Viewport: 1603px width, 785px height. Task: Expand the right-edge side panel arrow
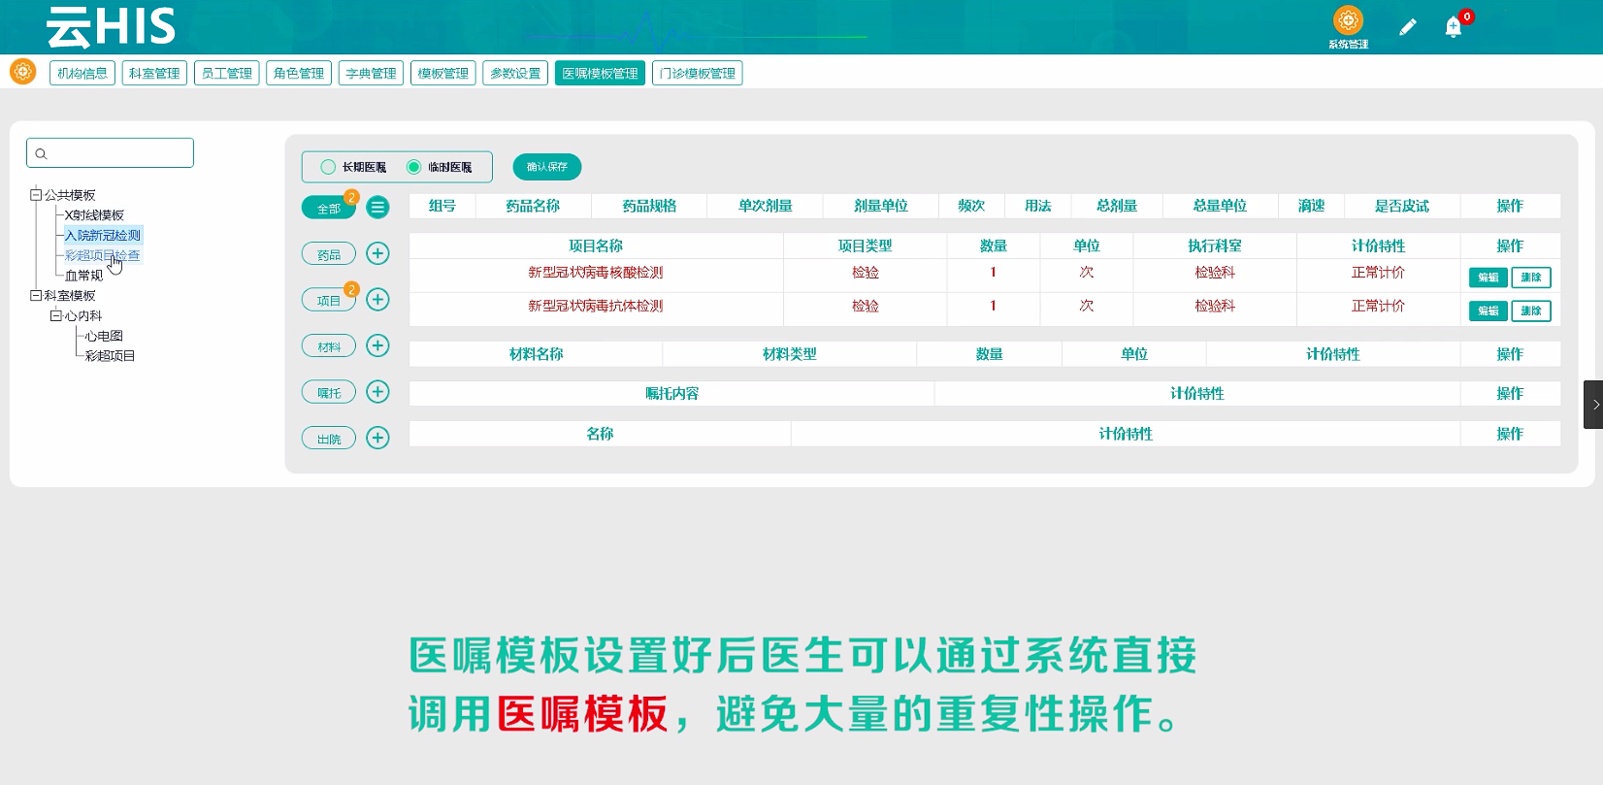1593,405
